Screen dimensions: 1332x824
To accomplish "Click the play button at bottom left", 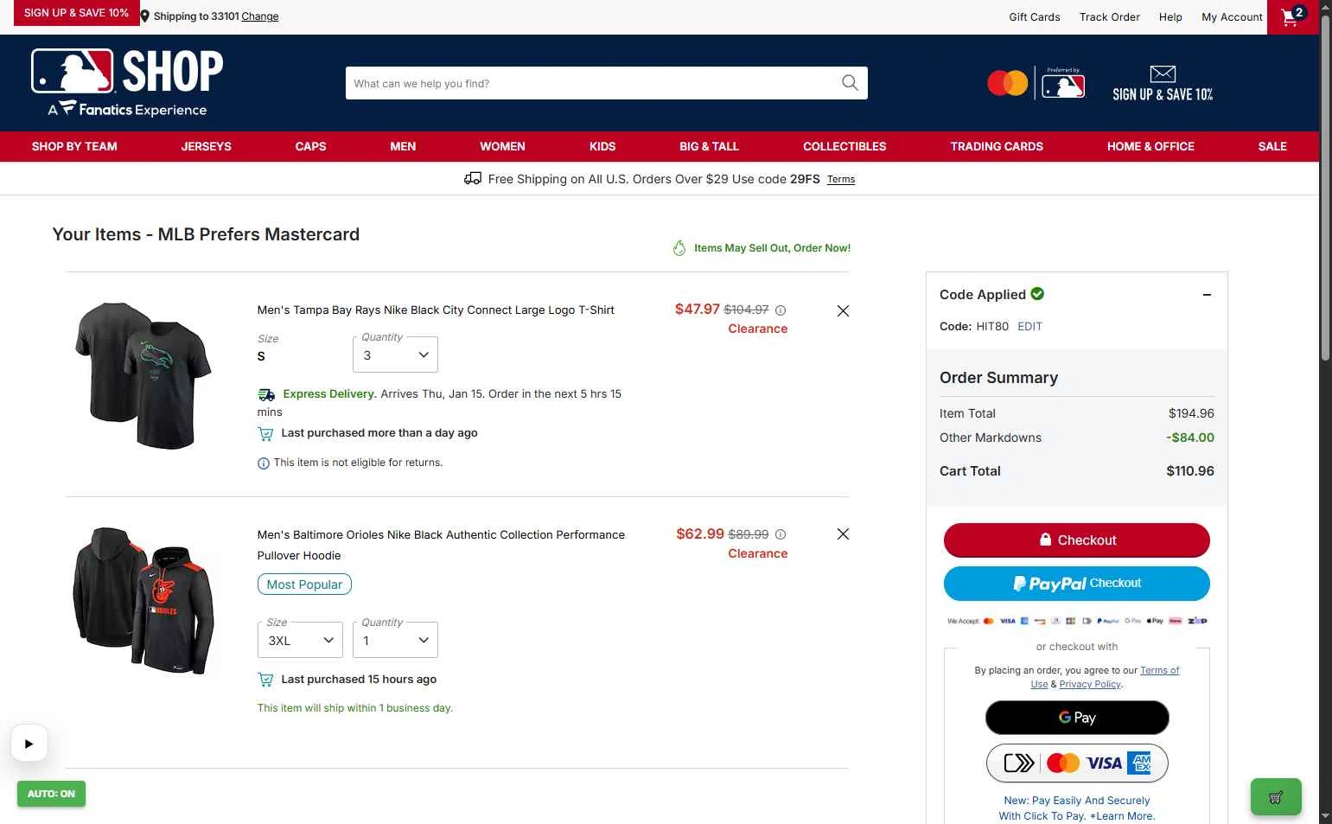I will [x=29, y=743].
